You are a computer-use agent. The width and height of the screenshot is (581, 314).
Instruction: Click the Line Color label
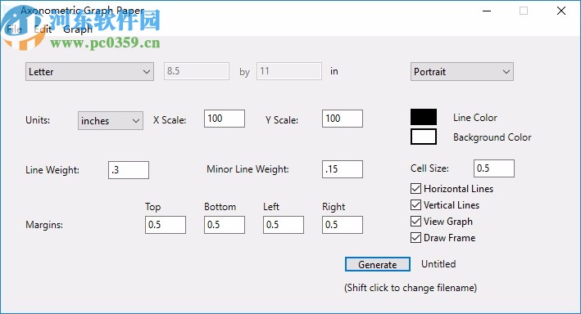[475, 118]
